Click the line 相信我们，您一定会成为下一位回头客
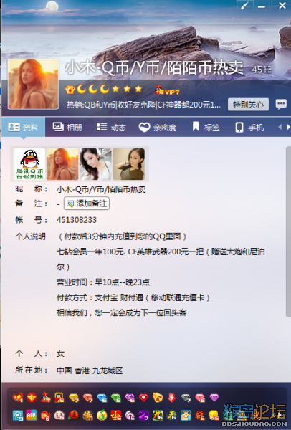 click(122, 312)
